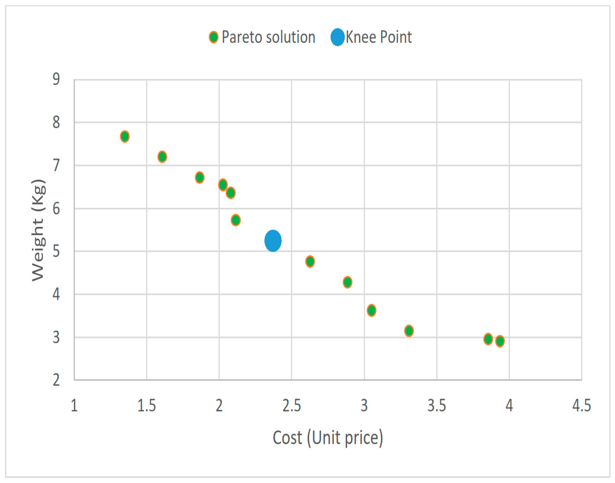Click the 4.5 label on the cost axis

pos(581,406)
